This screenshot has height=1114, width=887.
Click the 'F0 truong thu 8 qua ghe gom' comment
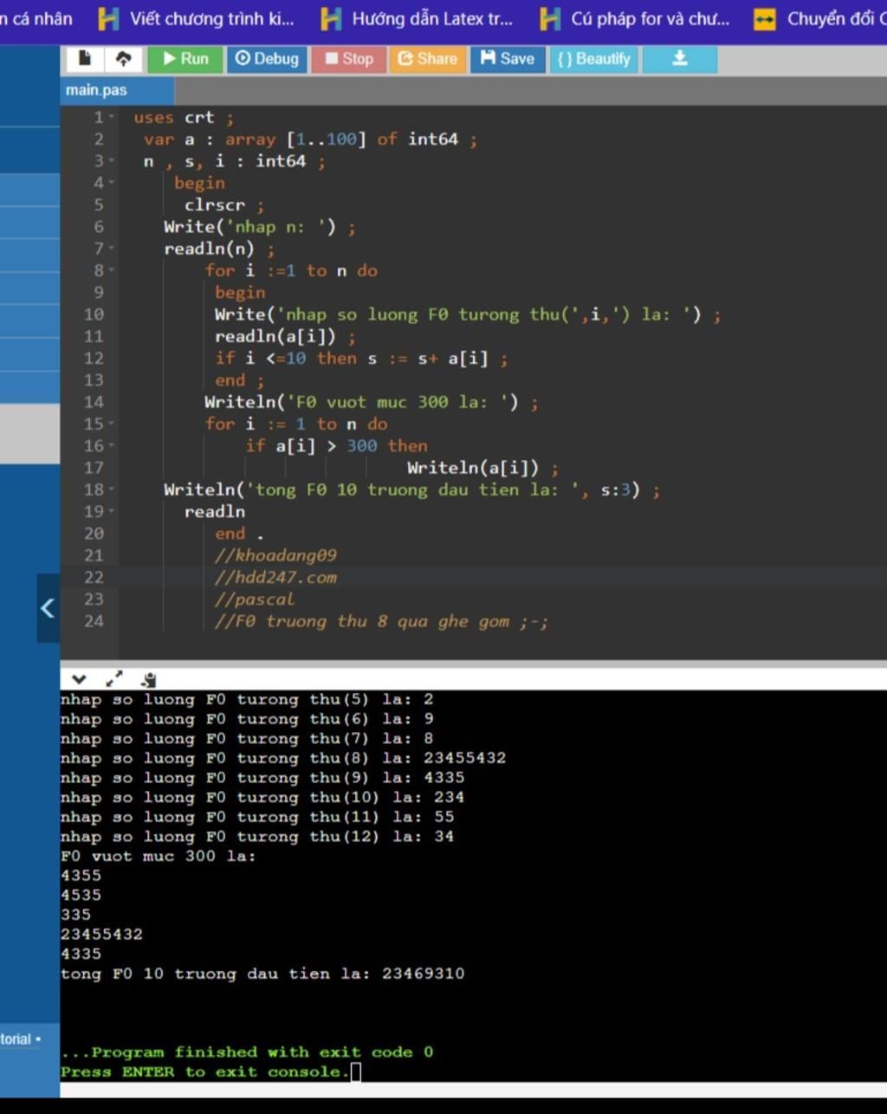[381, 621]
